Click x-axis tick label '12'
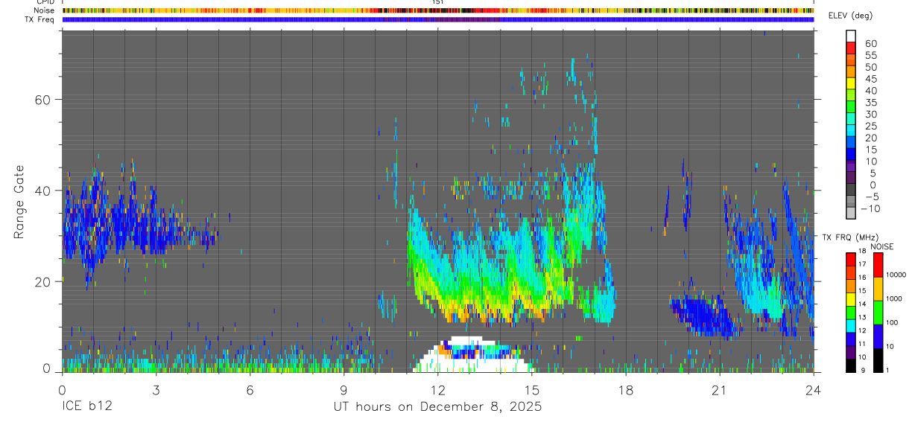The width and height of the screenshot is (915, 422). [x=437, y=389]
